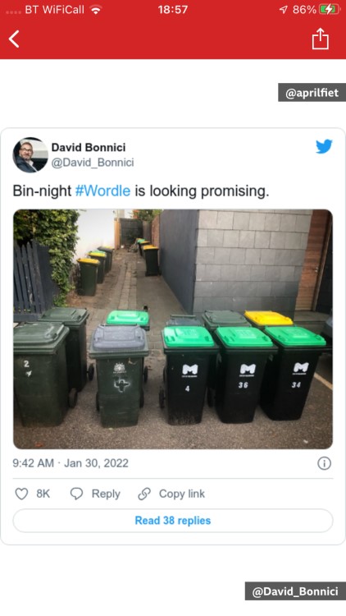Open the bin-night photo in tweet
The image size is (346, 616).
coord(173,329)
